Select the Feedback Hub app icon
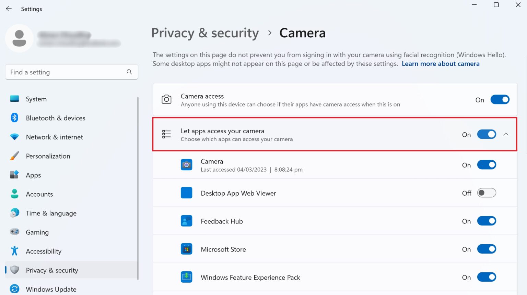This screenshot has width=527, height=295. click(x=186, y=221)
